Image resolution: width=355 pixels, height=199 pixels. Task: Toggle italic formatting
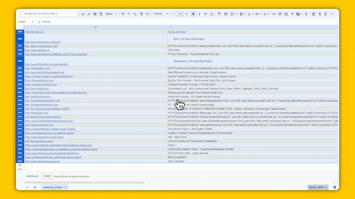point(199,14)
